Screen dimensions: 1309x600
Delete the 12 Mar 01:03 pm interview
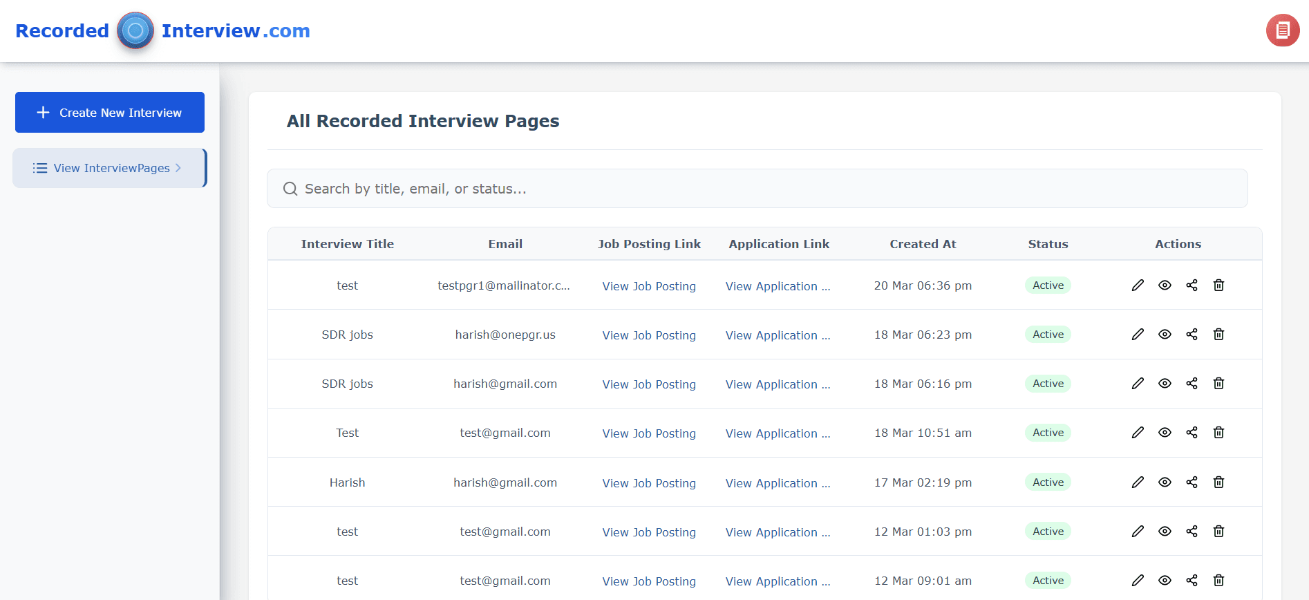pyautogui.click(x=1218, y=532)
